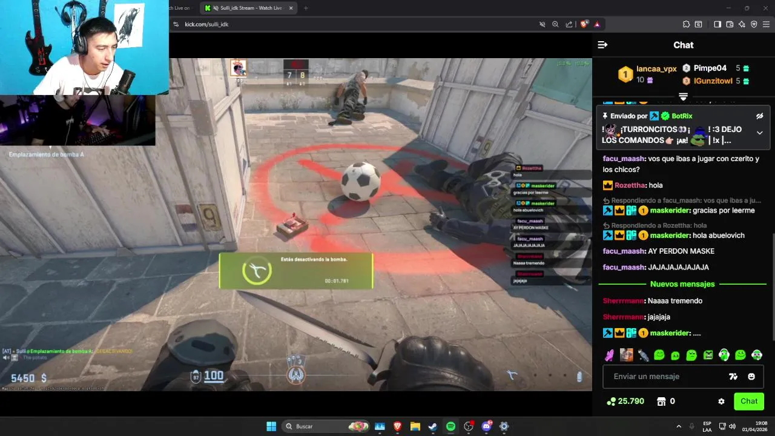This screenshot has width=775, height=436.
Task: Open IGunzitowl in the gifter leaderboard
Action: click(x=713, y=81)
